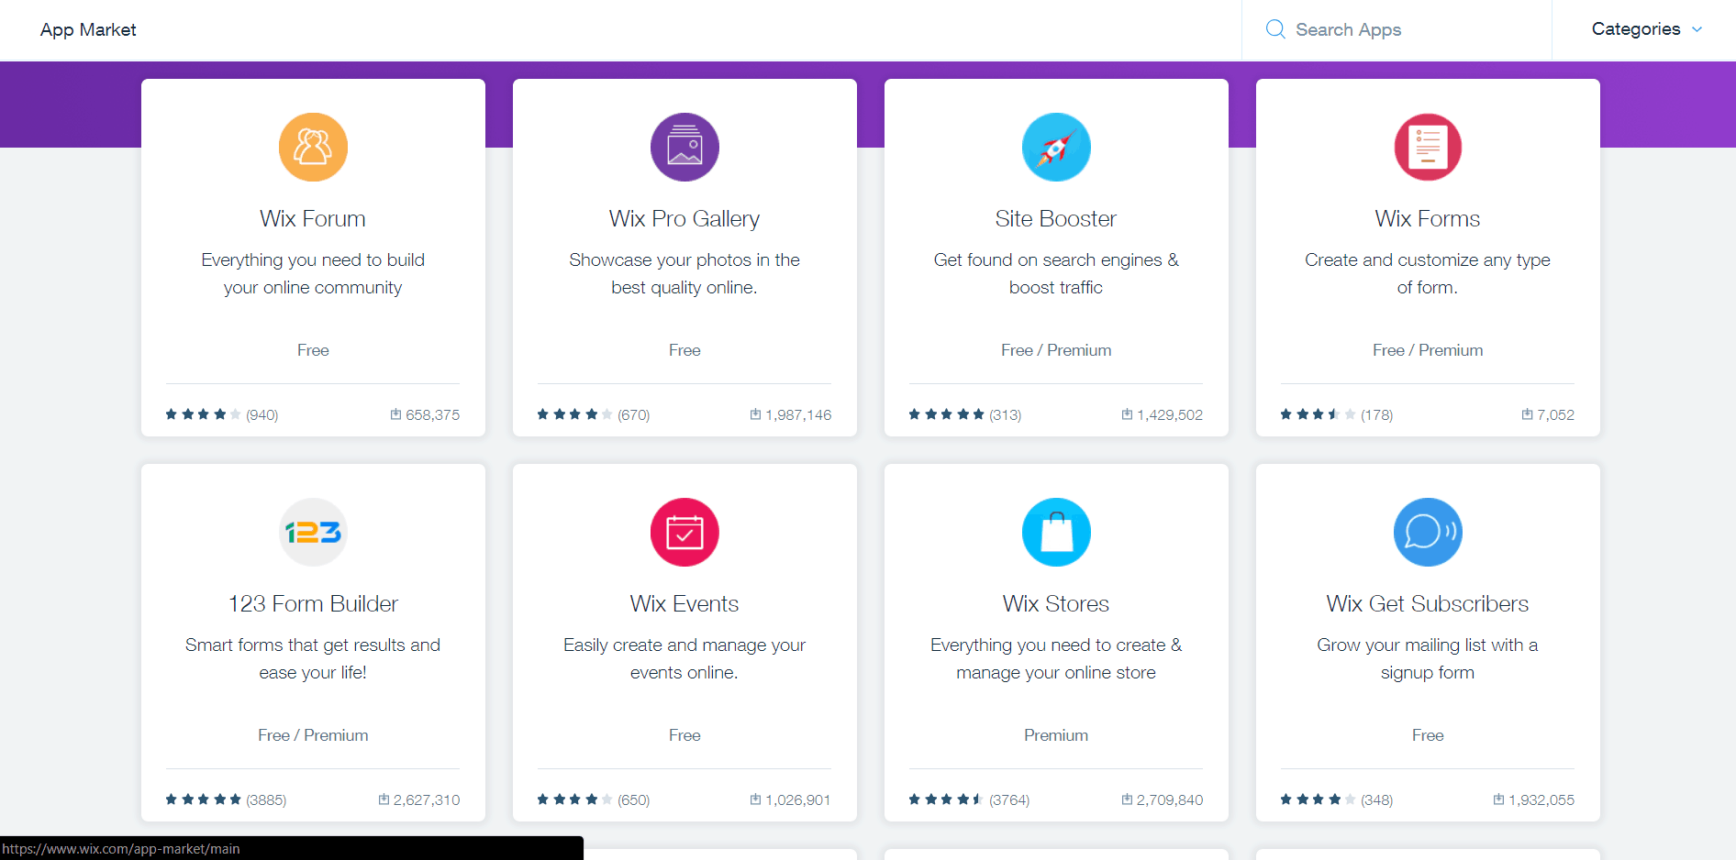Click Wix Stores star rating
This screenshot has height=860, width=1736.
pyautogui.click(x=946, y=799)
